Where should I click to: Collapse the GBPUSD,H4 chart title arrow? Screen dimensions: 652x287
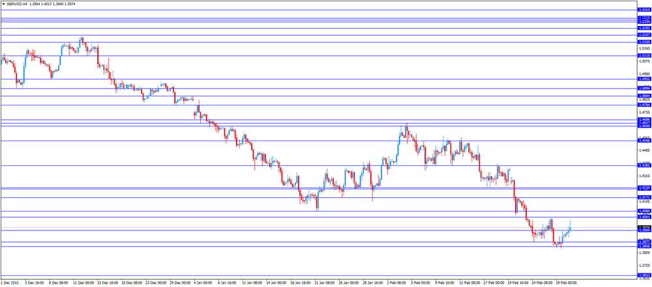point(3,3)
